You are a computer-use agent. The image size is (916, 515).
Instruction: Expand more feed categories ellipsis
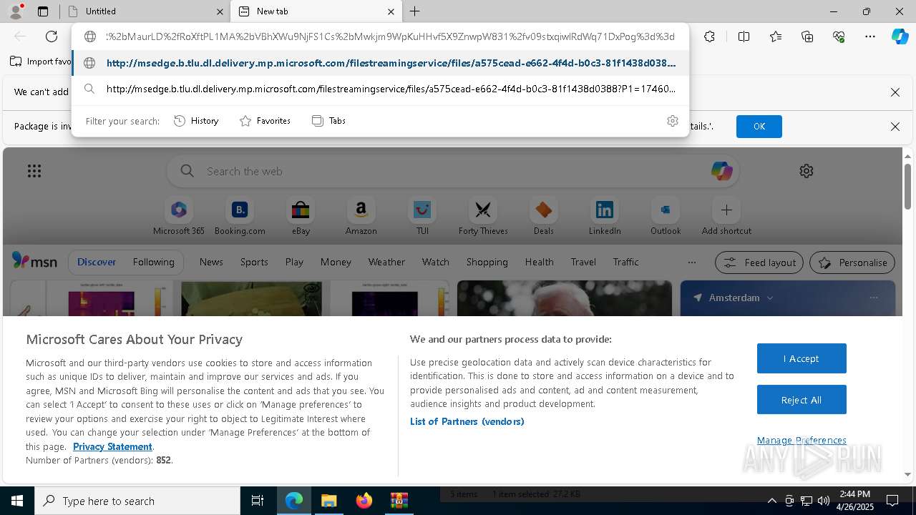coord(691,262)
